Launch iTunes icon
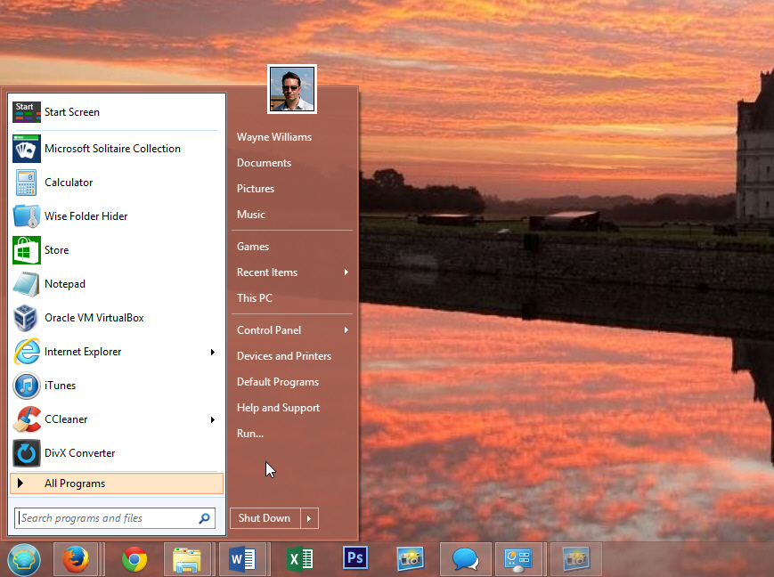This screenshot has width=774, height=577. (x=26, y=386)
